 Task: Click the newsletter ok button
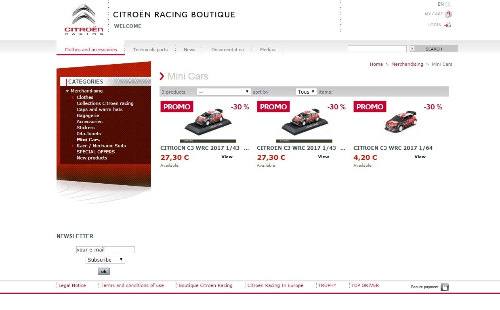[x=104, y=271]
